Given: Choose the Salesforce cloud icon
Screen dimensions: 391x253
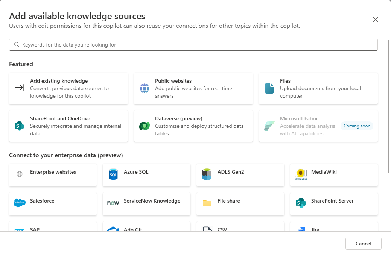Looking at the screenshot, I should pos(20,203).
